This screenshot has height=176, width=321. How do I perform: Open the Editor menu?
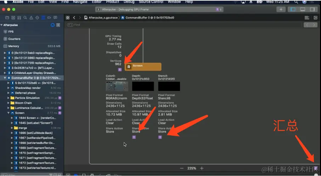click(x=97, y=2)
